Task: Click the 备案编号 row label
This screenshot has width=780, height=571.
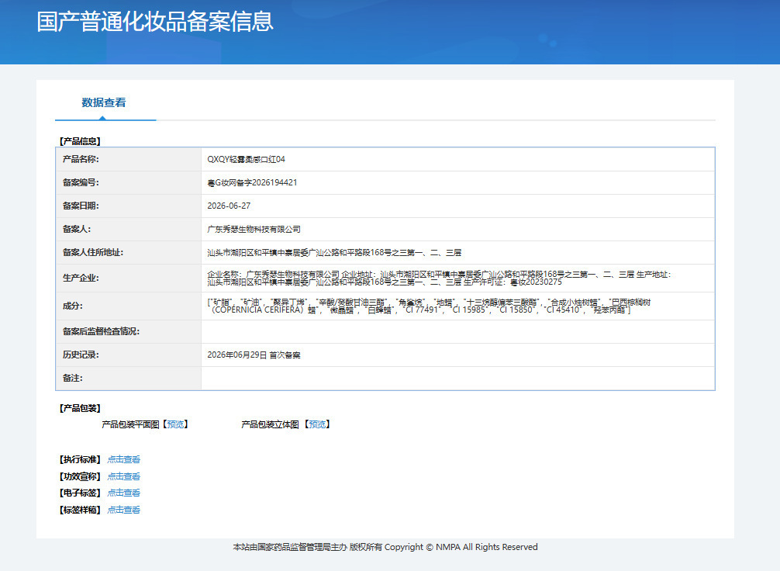Action: tap(81, 182)
